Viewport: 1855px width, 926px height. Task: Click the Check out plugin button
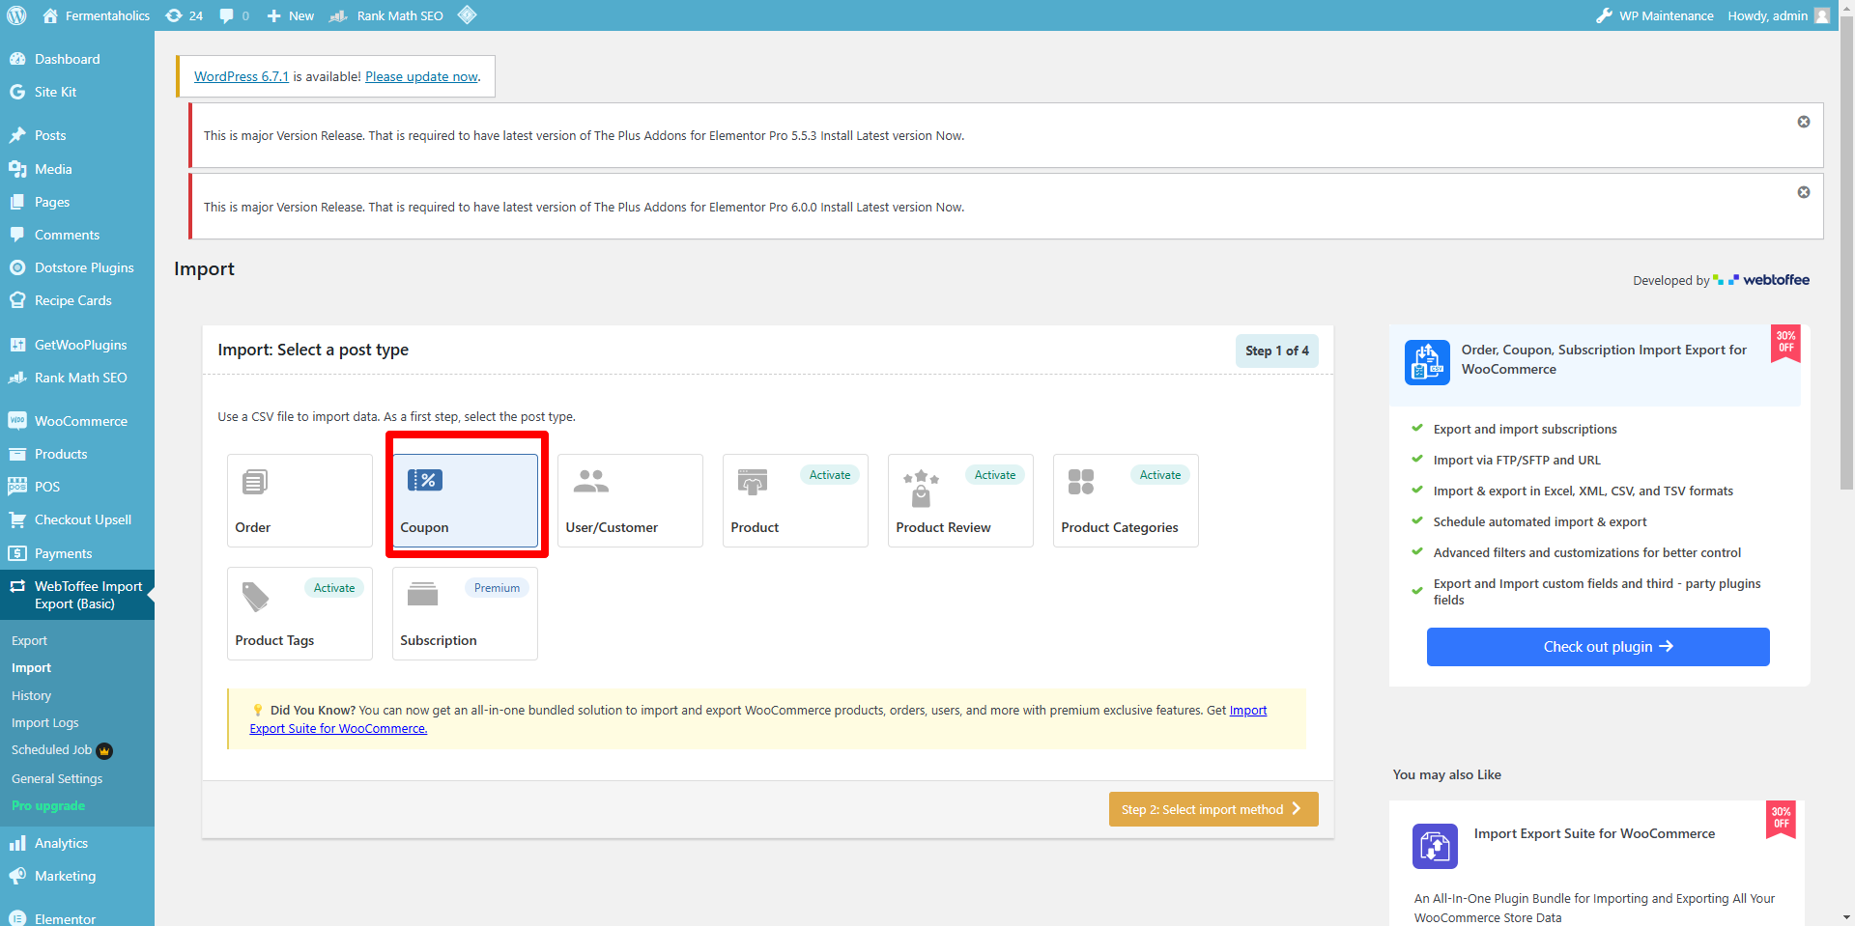pyautogui.click(x=1598, y=647)
